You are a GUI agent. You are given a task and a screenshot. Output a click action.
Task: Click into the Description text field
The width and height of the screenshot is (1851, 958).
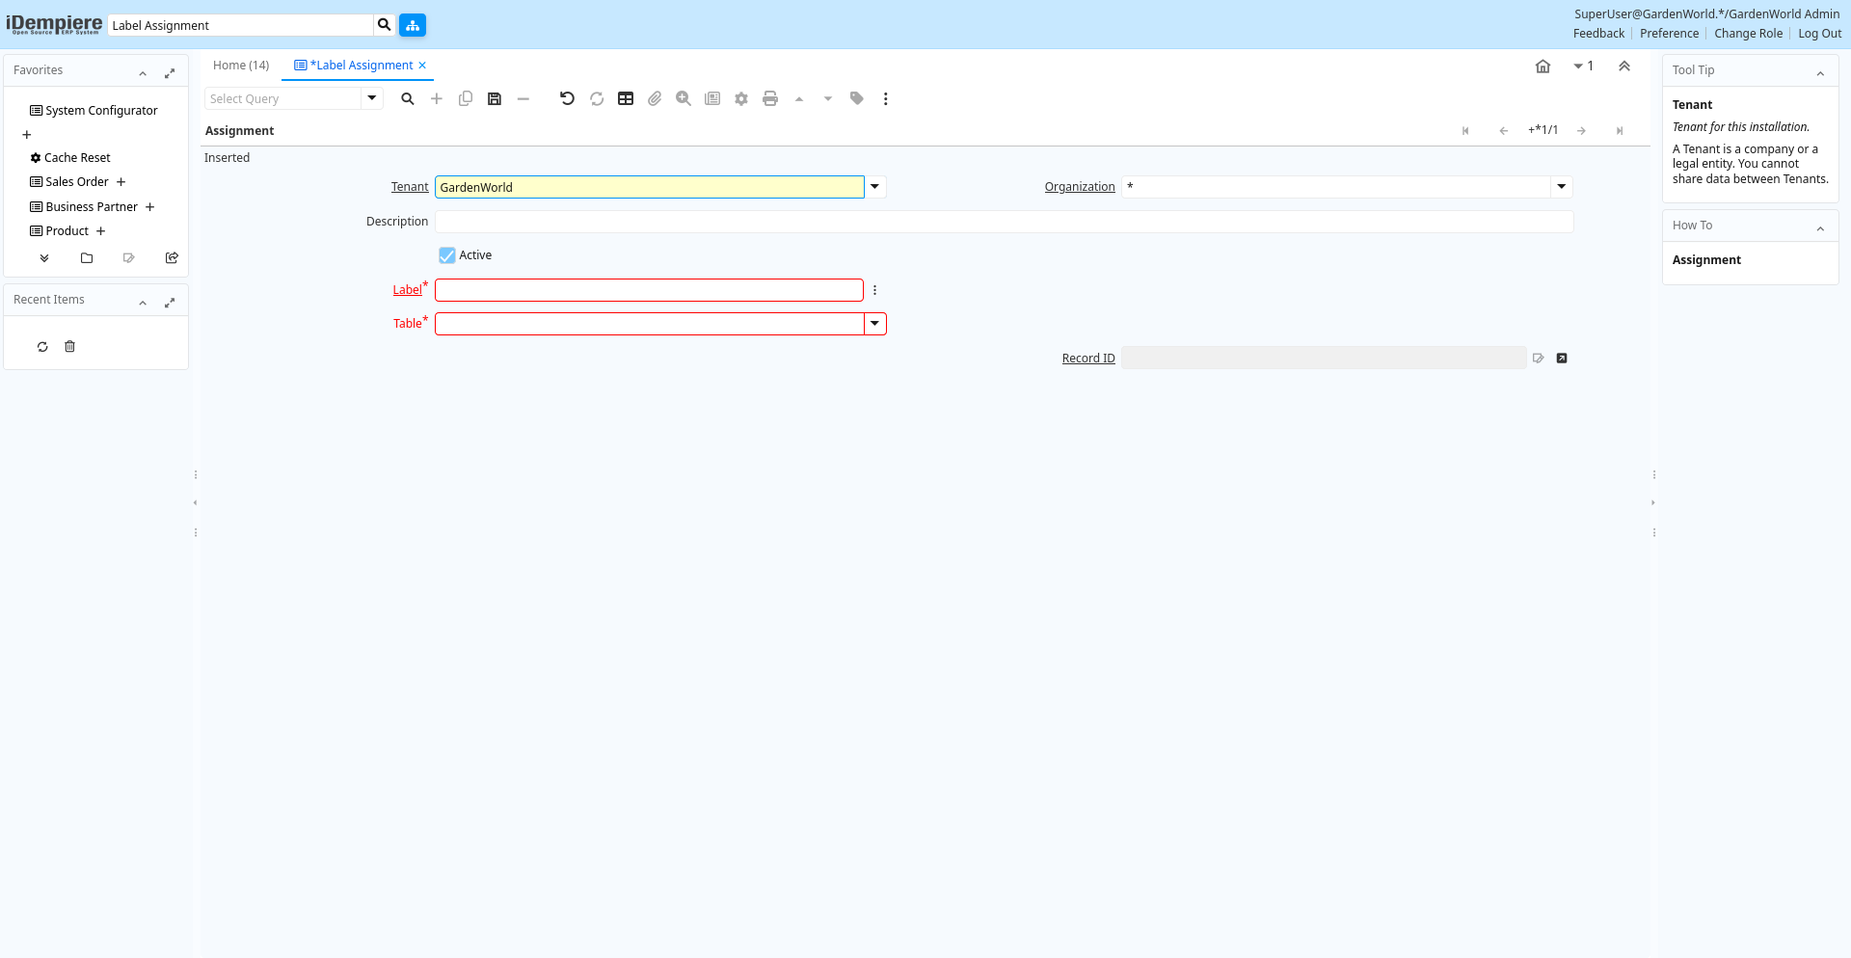[1004, 222]
